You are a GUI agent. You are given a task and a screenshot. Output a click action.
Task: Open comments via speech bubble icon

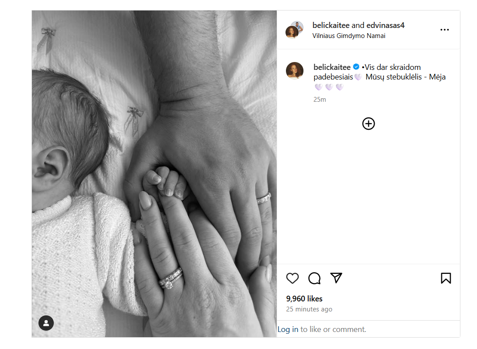[314, 278]
